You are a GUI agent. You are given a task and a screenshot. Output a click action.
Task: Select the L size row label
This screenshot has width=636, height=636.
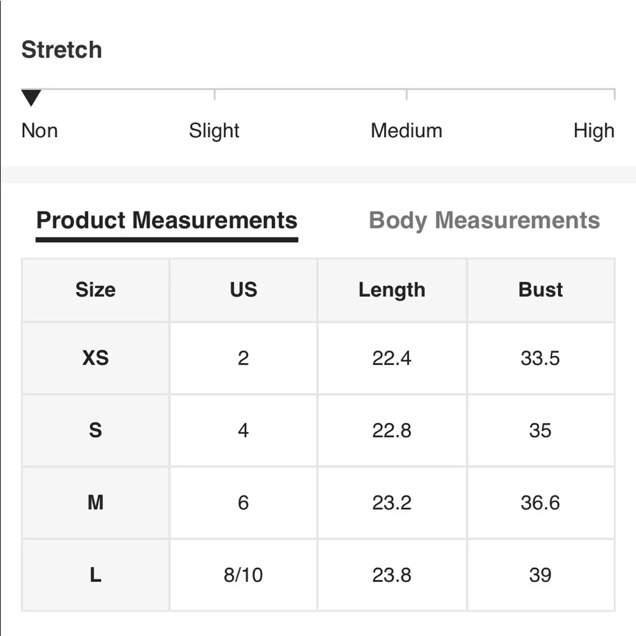coord(95,576)
